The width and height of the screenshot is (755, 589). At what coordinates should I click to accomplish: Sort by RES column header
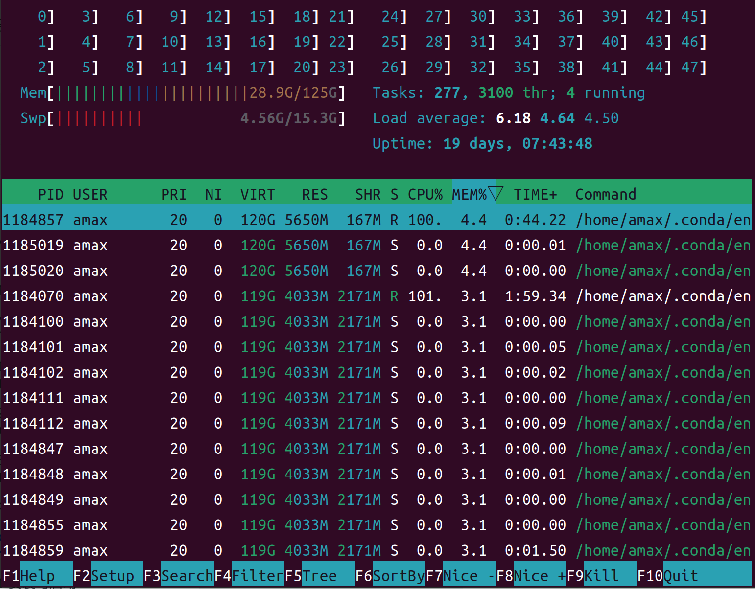(315, 194)
